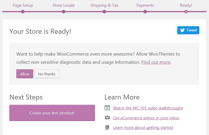Open Watch the WC 101 video walkthroughs
Viewport: 209px width, 135px height.
pos(148,108)
